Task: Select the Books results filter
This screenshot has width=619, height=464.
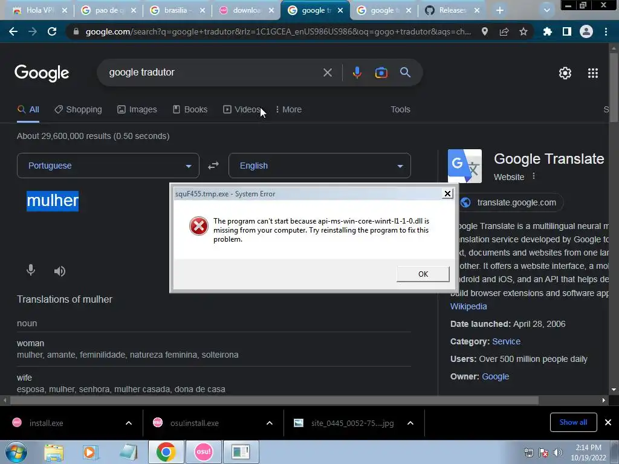Action: click(190, 110)
